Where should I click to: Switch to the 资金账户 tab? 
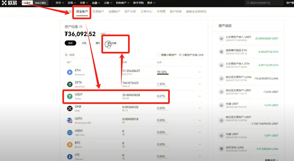82,12
